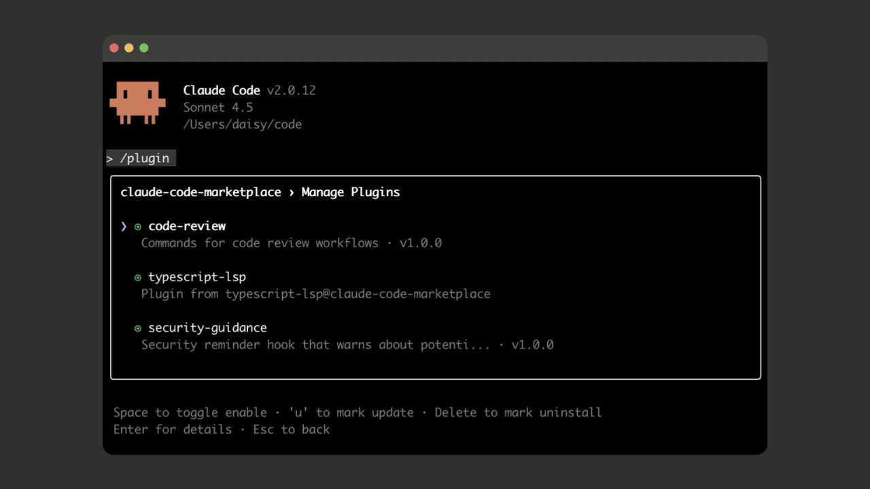
Task: Click the selection arrow beside code-review
Action: click(124, 226)
